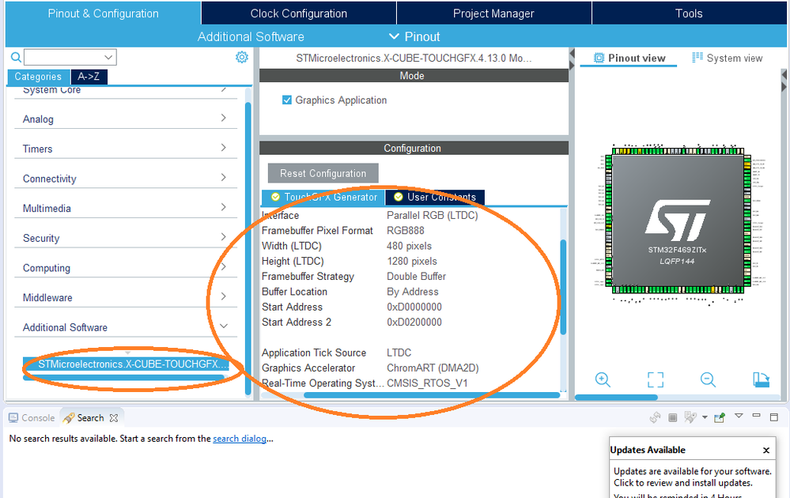
Task: Select the X-CUBE-TOUCHGFX software entry
Action: [126, 364]
